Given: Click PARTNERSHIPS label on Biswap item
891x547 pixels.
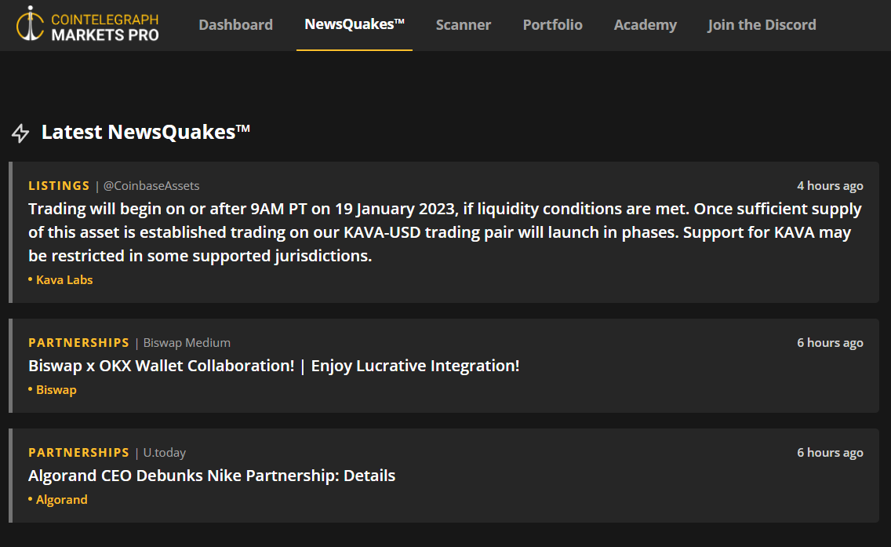Looking at the screenshot, I should pos(78,343).
